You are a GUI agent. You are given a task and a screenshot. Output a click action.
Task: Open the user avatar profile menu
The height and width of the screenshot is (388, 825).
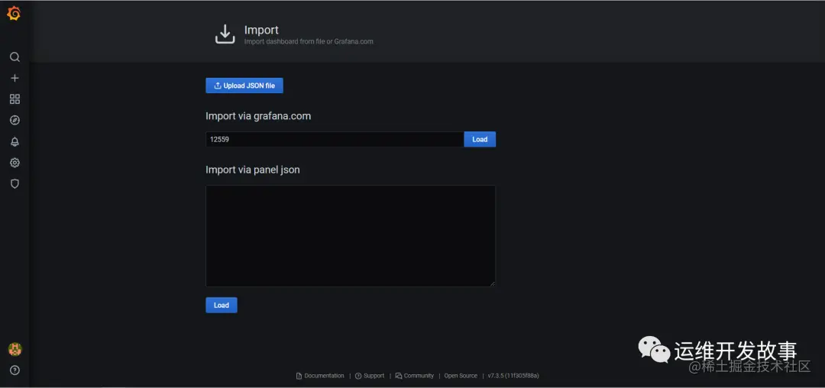click(x=15, y=349)
